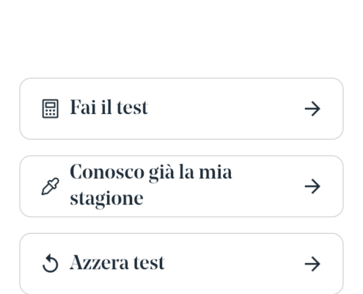Click the 'Conosco già la mia' text line
This screenshot has width=363, height=294.
pyautogui.click(x=151, y=173)
